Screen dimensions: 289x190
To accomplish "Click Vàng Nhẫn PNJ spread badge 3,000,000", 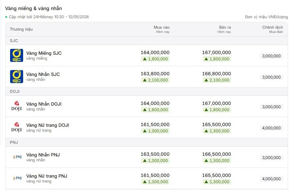I will tap(271, 158).
